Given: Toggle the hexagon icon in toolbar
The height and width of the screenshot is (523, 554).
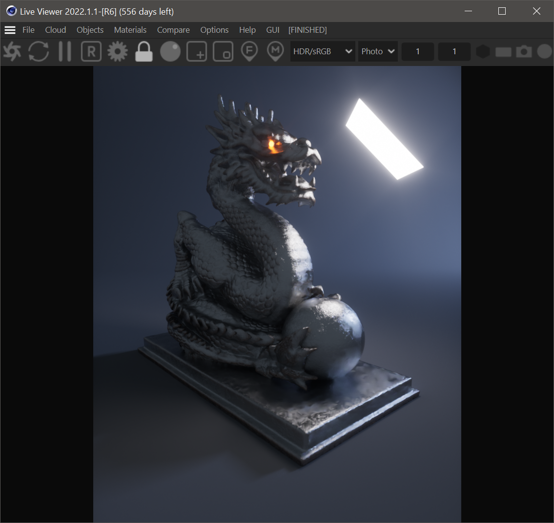Looking at the screenshot, I should click(x=483, y=51).
